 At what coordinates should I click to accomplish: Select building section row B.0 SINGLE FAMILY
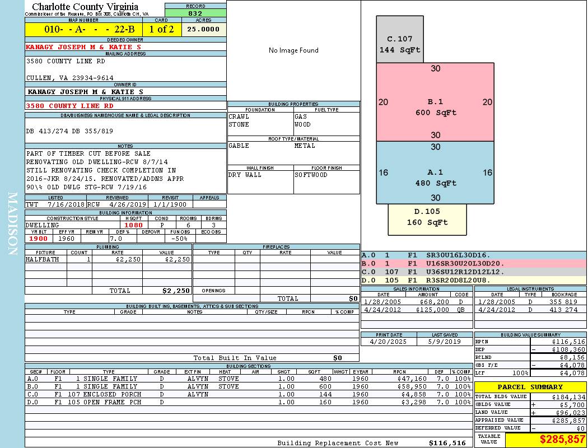[x=249, y=386]
